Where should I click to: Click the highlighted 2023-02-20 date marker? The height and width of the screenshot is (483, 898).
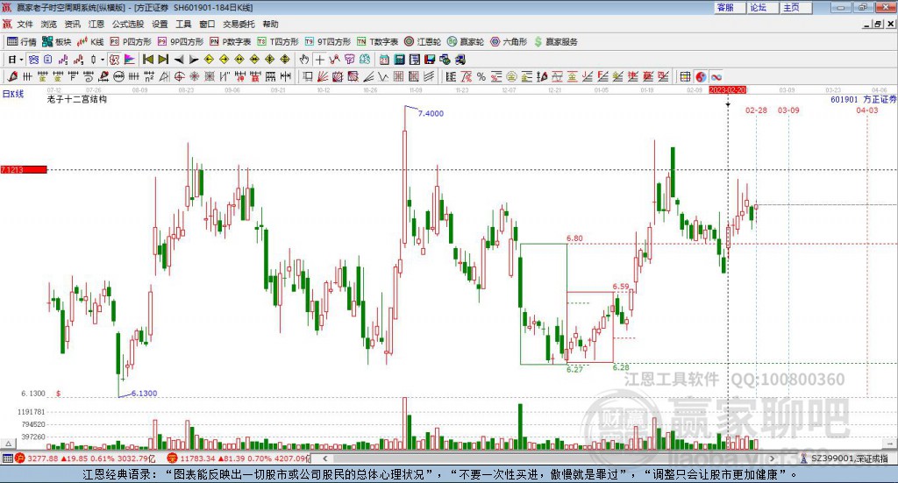coord(727,89)
